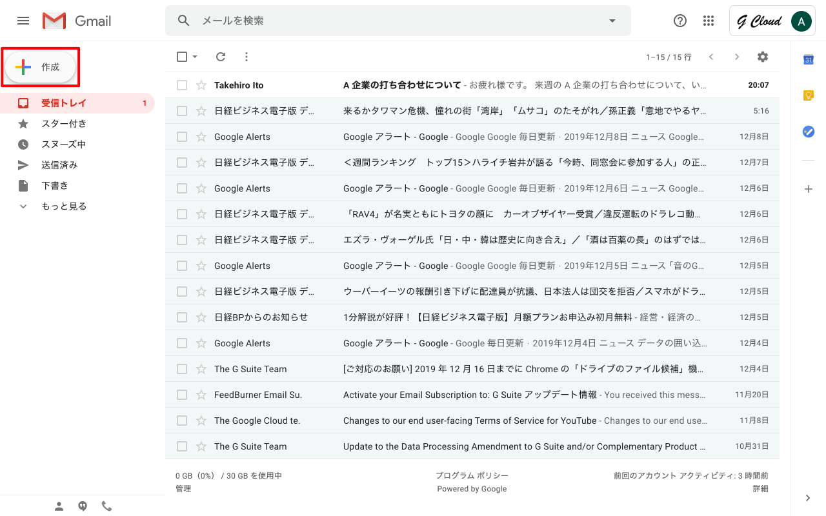Open Google Tasks side panel
This screenshot has height=516, width=826.
pyautogui.click(x=809, y=132)
